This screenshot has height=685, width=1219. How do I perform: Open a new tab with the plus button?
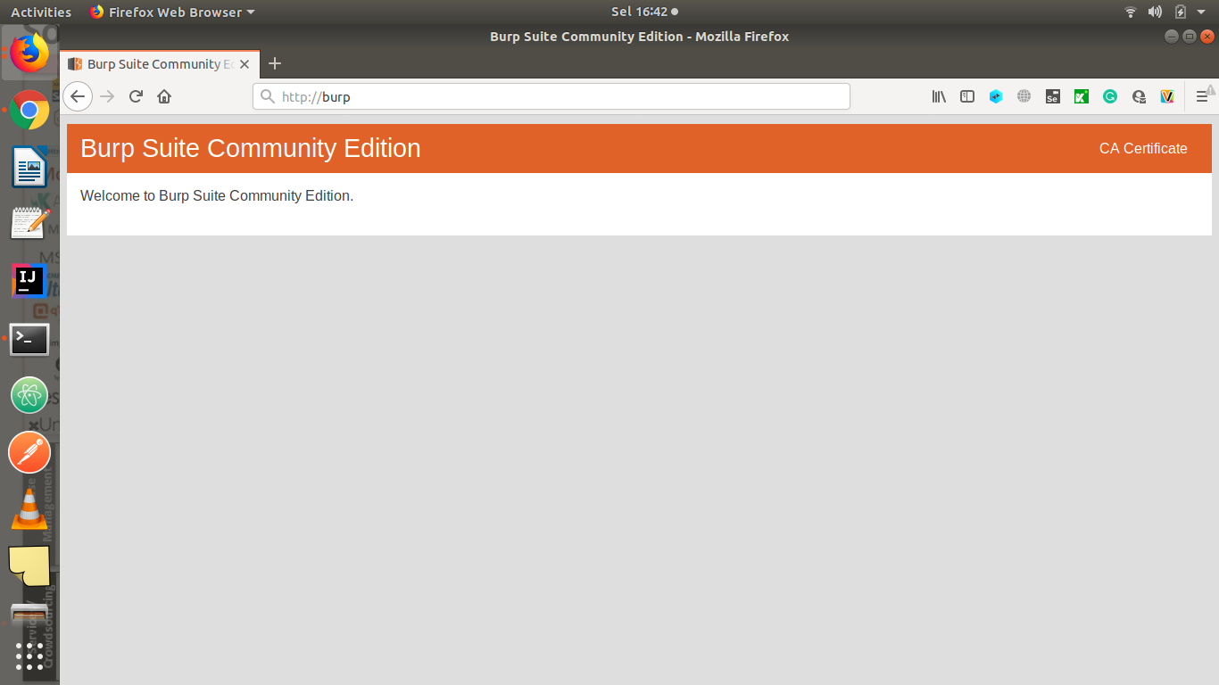(x=275, y=63)
